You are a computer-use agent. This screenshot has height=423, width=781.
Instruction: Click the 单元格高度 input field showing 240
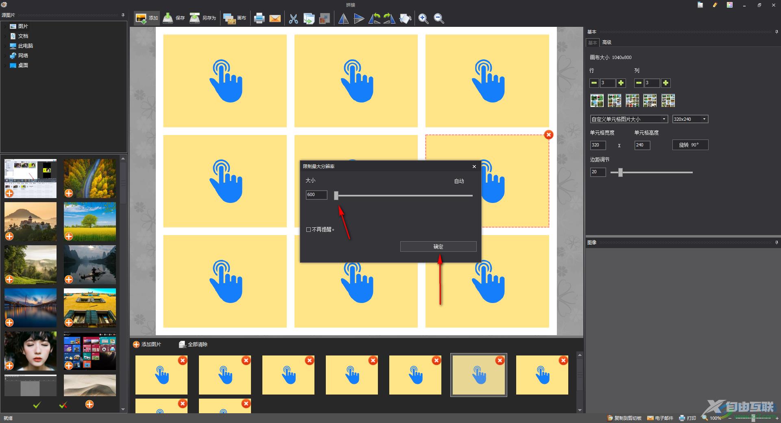point(642,145)
